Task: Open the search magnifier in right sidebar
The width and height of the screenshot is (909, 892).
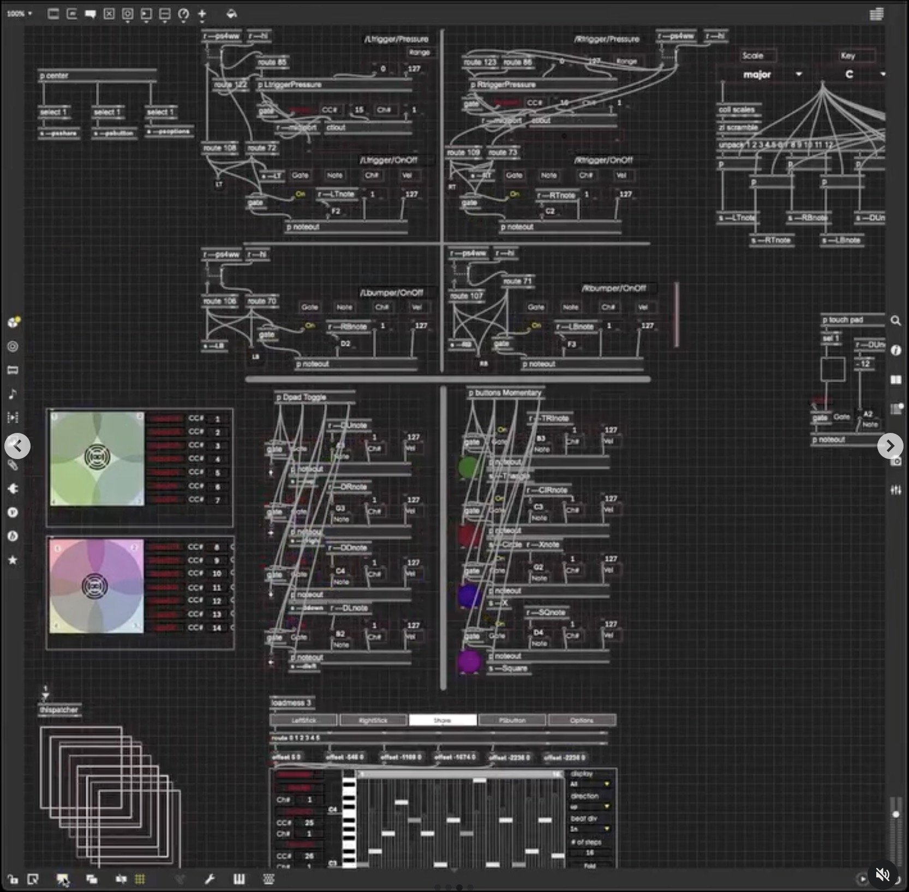Action: [895, 321]
